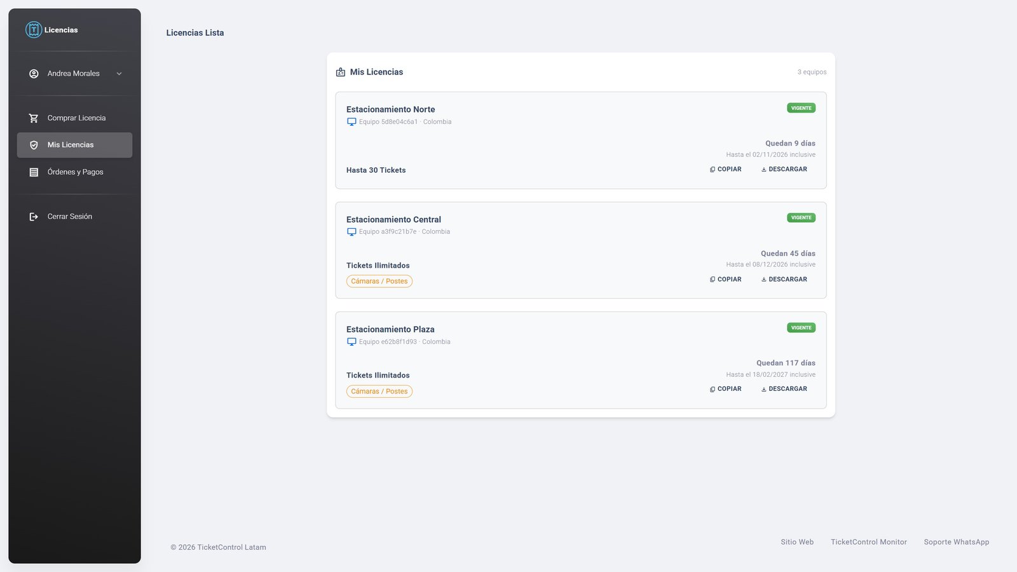Screen dimensions: 1017x572
Task: Click the 'Quedan 45 días' text
Action: (788, 254)
